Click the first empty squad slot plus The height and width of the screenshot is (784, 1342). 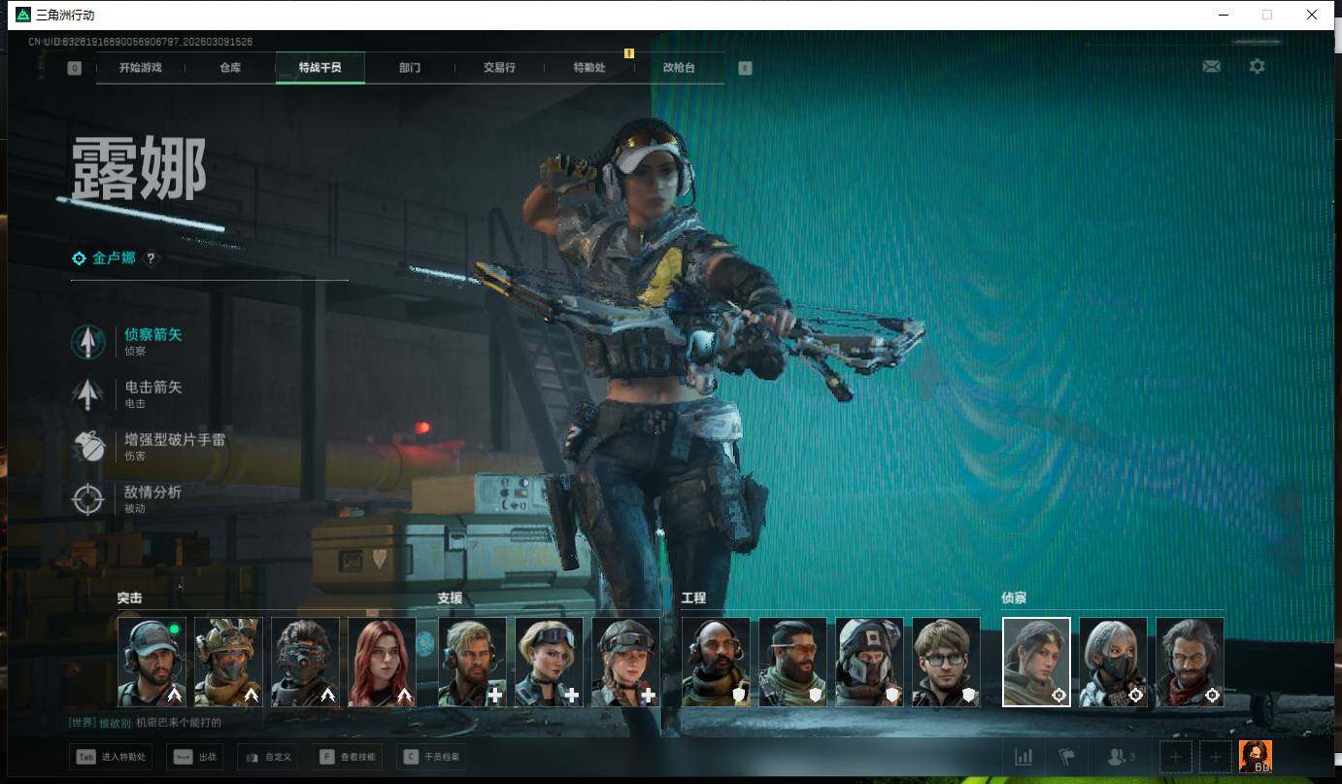coord(1176,757)
